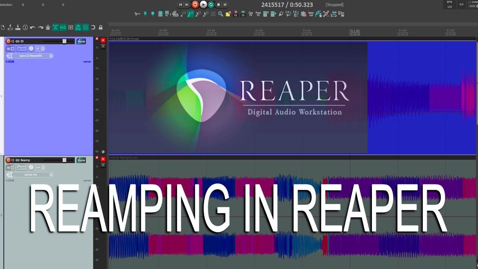Click the BPM 120 tempo field
This screenshot has height=269, width=478.
tap(450, 4)
